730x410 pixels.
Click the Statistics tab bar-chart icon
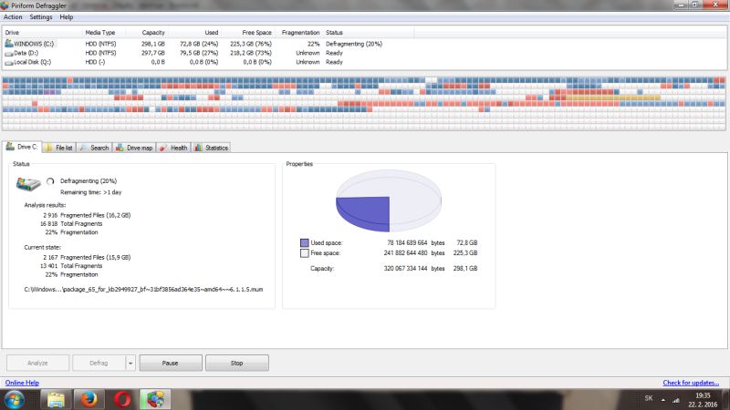[198, 148]
